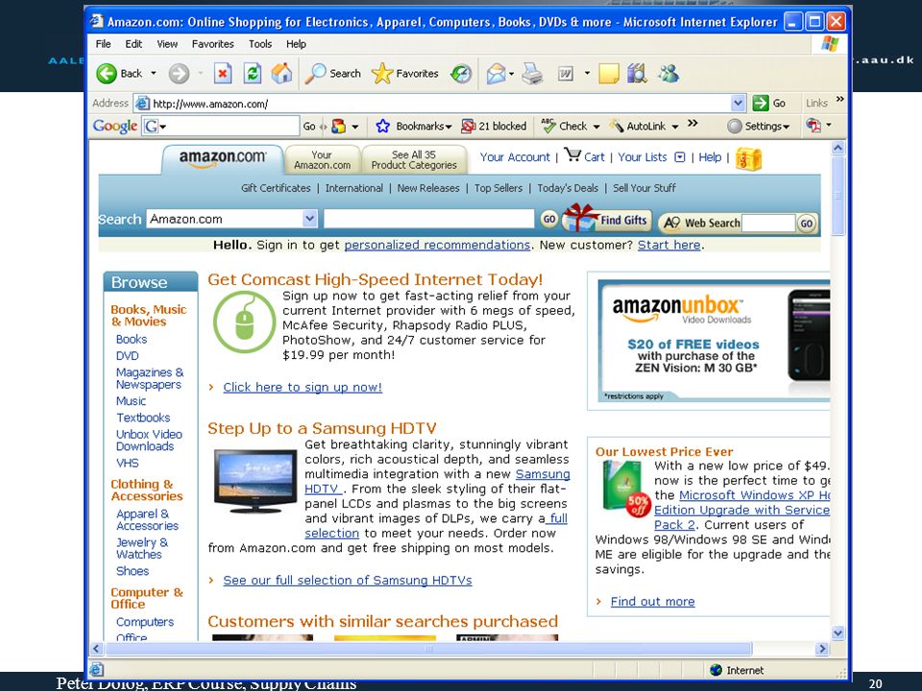Click the yellow note Discuss icon
The height and width of the screenshot is (691, 922).
click(609, 74)
